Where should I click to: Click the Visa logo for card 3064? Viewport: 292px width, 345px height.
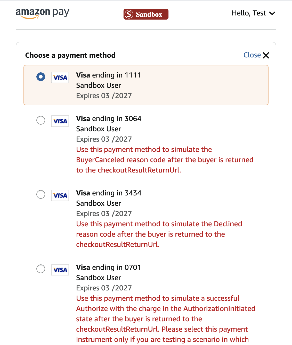pyautogui.click(x=60, y=121)
